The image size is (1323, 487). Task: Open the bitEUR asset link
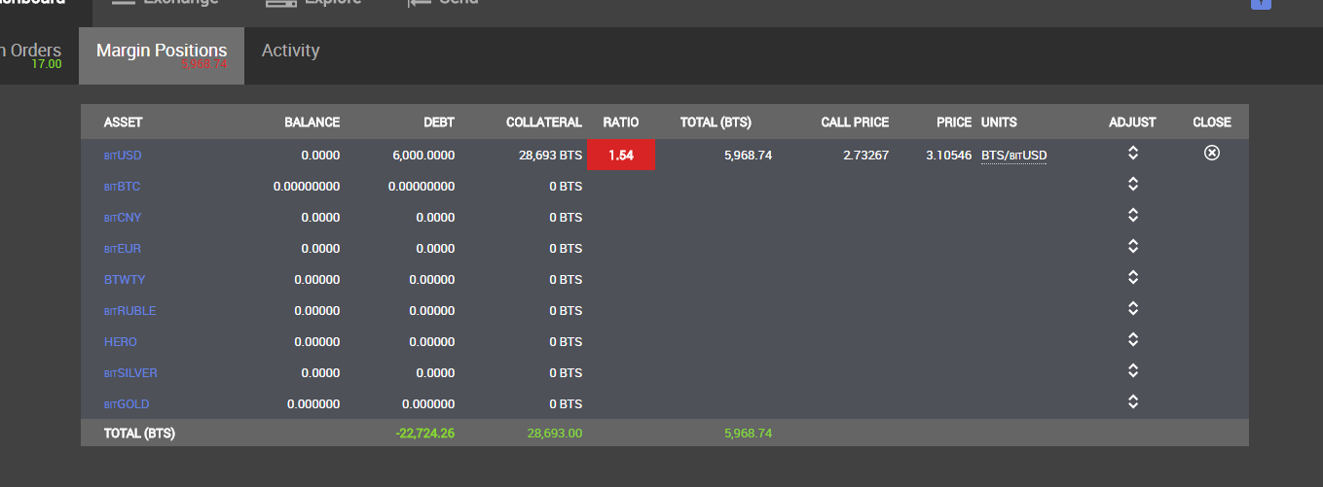[123, 249]
